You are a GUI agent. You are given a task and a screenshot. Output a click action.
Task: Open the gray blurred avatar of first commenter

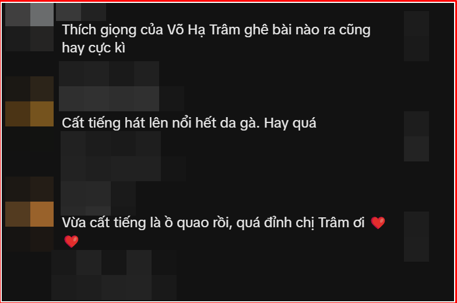[x=29, y=27]
